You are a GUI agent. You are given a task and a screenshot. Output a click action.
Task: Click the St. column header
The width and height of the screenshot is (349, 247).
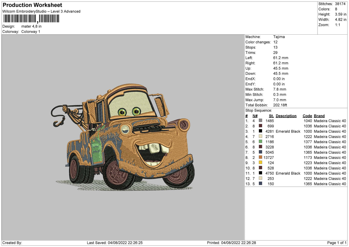coord(271,116)
